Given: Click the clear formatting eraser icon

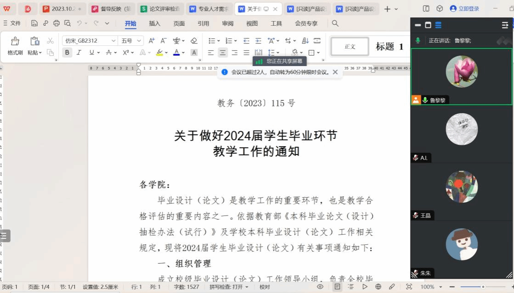Looking at the screenshot, I should 194,41.
